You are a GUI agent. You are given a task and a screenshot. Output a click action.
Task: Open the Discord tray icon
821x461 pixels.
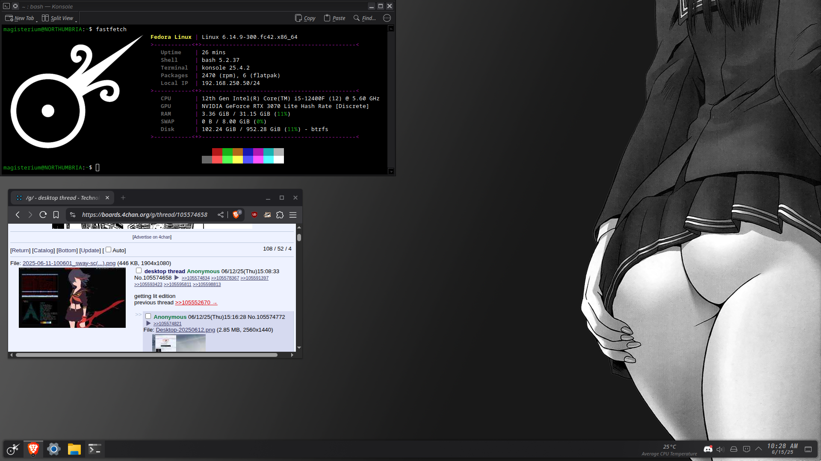tap(708, 449)
